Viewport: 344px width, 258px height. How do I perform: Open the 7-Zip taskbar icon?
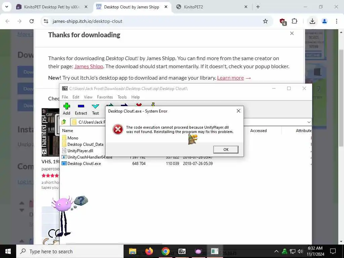click(182, 251)
